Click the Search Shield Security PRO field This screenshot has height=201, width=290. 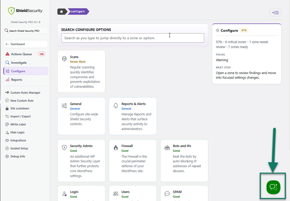pos(26,31)
